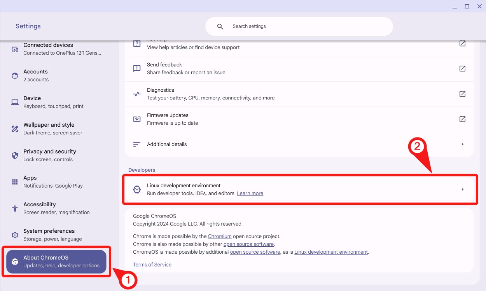Select the Connected devices icon in sidebar

pyautogui.click(x=14, y=49)
